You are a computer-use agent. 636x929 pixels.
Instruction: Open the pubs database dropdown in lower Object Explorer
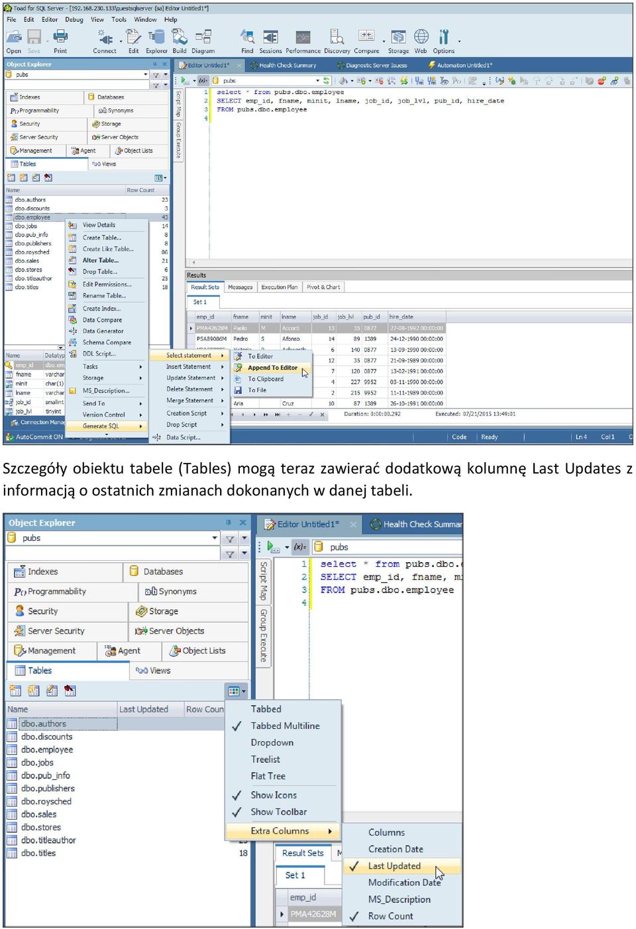(x=214, y=538)
